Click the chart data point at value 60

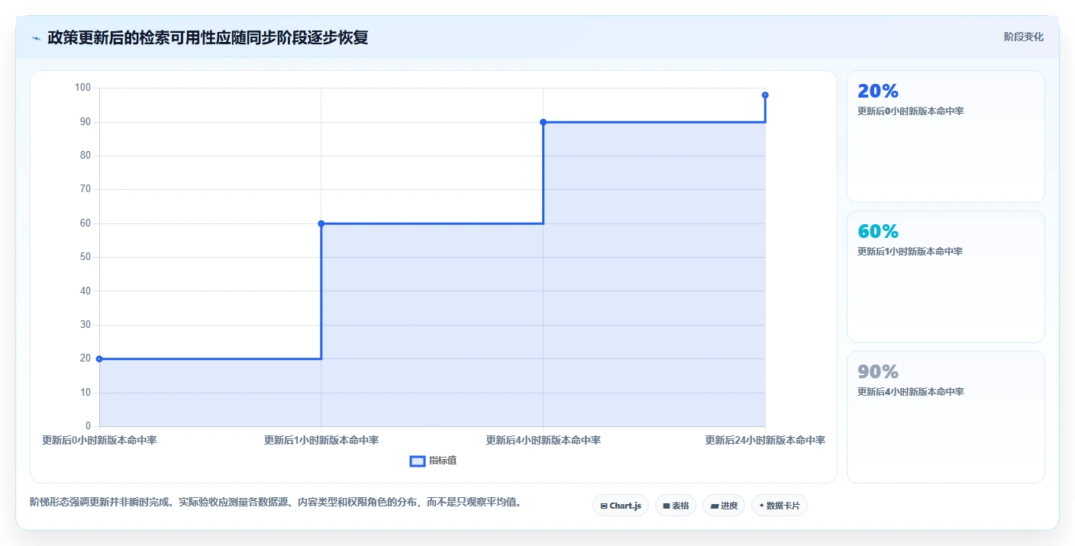pos(321,223)
